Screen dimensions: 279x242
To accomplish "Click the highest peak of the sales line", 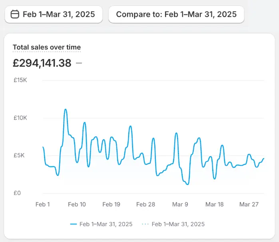I will coord(66,109).
